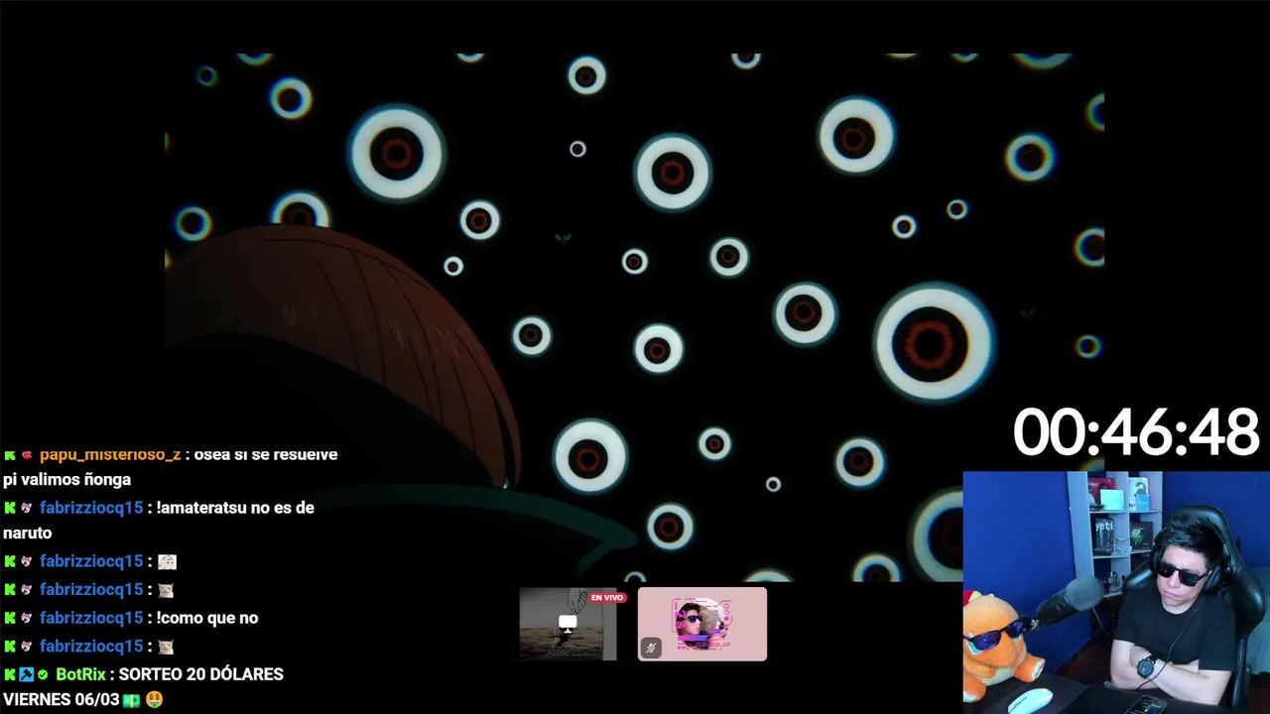Screen dimensions: 1270x714
Task: Click the 00:46:48 stream timer
Action: point(1136,433)
